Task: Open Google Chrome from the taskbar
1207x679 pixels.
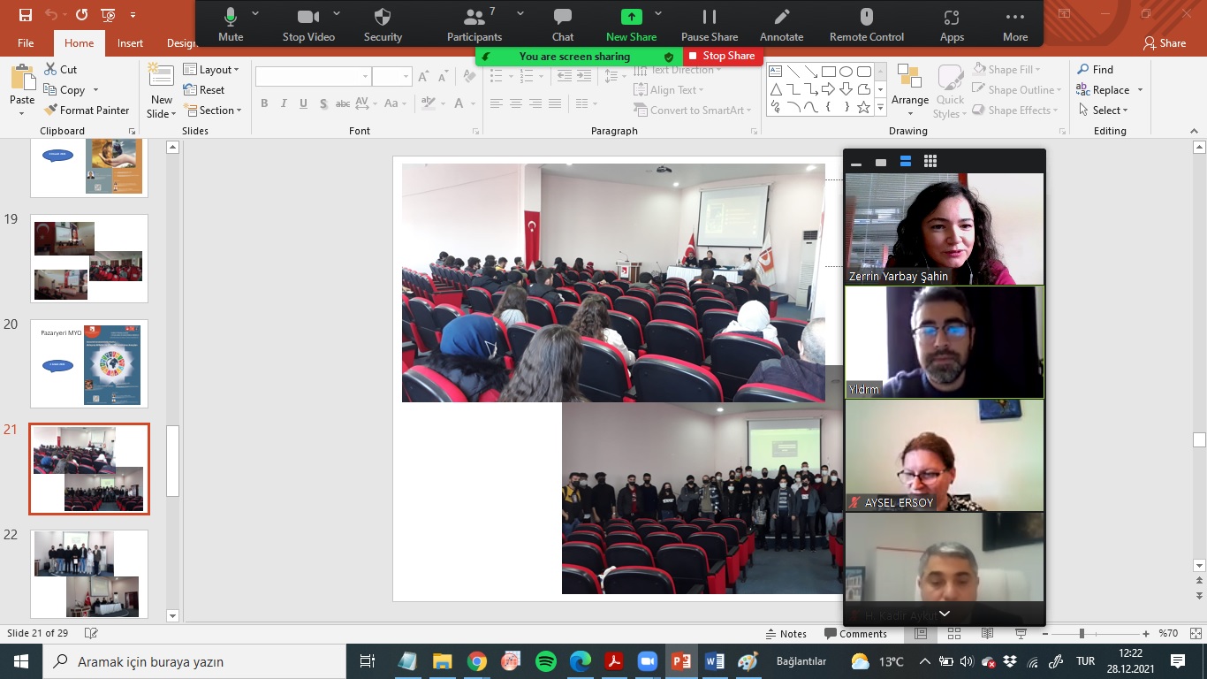Action: coord(477,661)
